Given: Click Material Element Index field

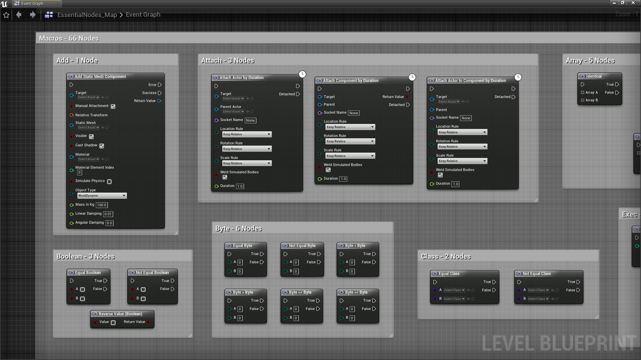Looking at the screenshot, I should click(79, 172).
